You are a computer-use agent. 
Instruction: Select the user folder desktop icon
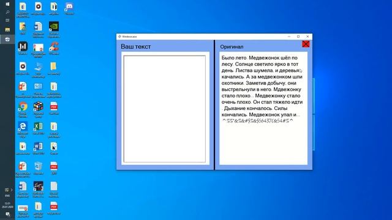tap(23, 29)
